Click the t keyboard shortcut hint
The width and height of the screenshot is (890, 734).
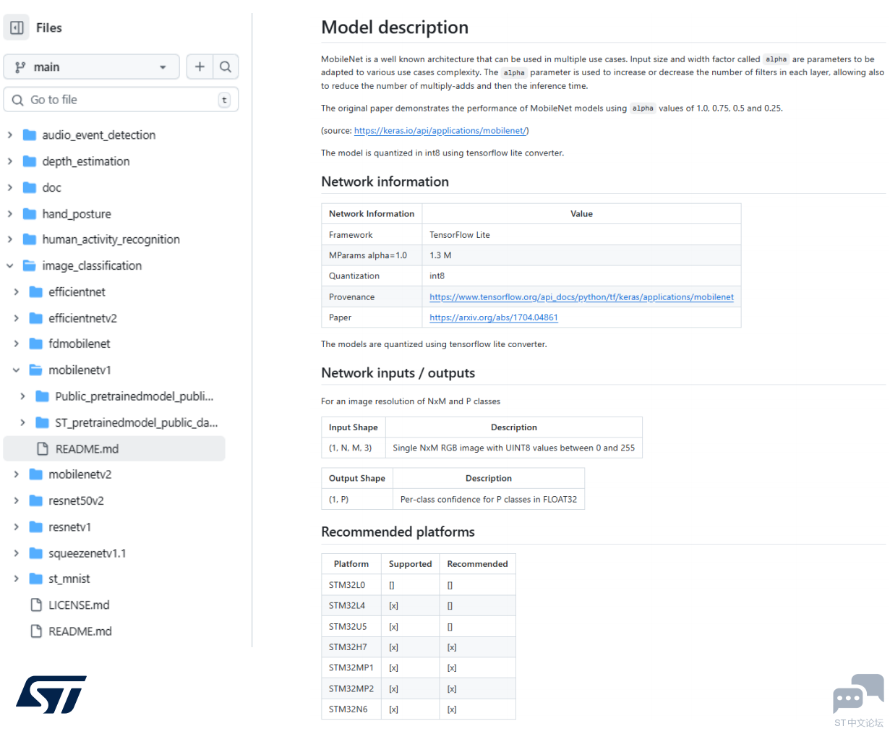[224, 100]
